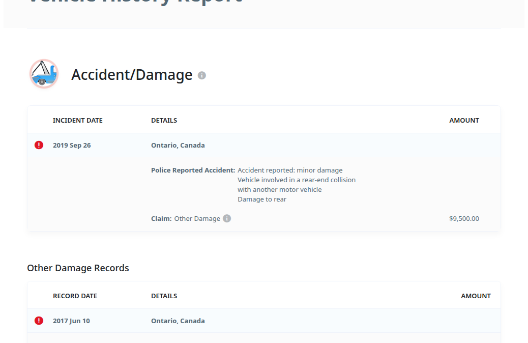Collapse the Accident/Damage section
The width and height of the screenshot is (528, 343).
point(132,74)
